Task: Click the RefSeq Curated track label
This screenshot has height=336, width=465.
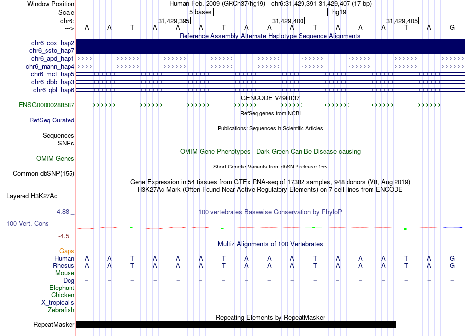Action: coord(52,120)
